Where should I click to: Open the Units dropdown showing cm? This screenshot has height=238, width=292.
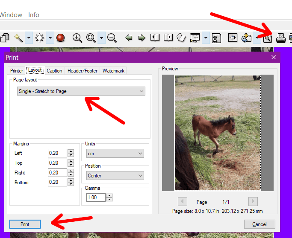coord(115,154)
